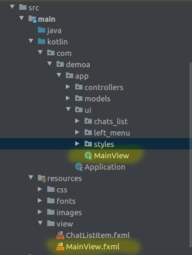Select the app package label
The height and width of the screenshot is (255, 192).
coord(82,77)
